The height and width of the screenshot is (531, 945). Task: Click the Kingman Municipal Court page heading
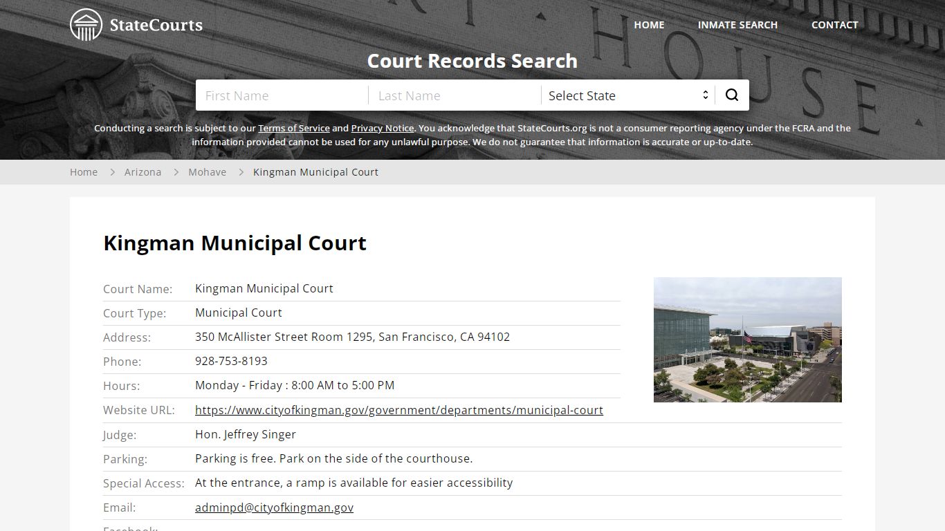point(235,243)
